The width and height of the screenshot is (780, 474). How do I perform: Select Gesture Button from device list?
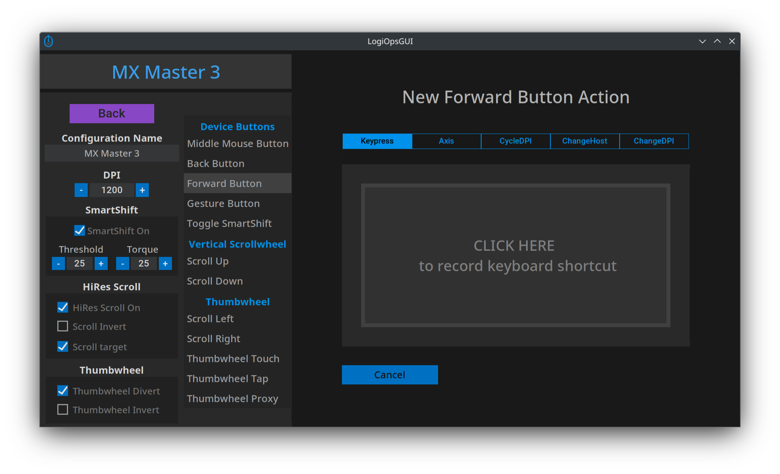tap(223, 204)
